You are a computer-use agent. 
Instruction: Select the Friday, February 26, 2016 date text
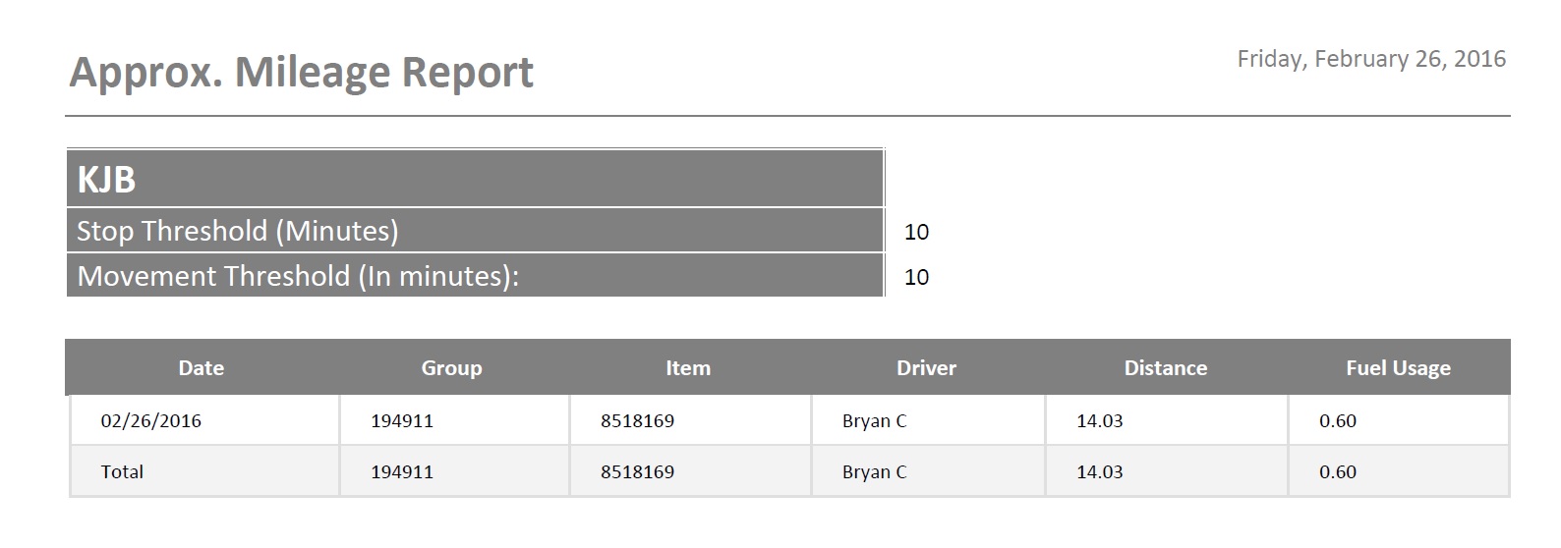click(1371, 59)
